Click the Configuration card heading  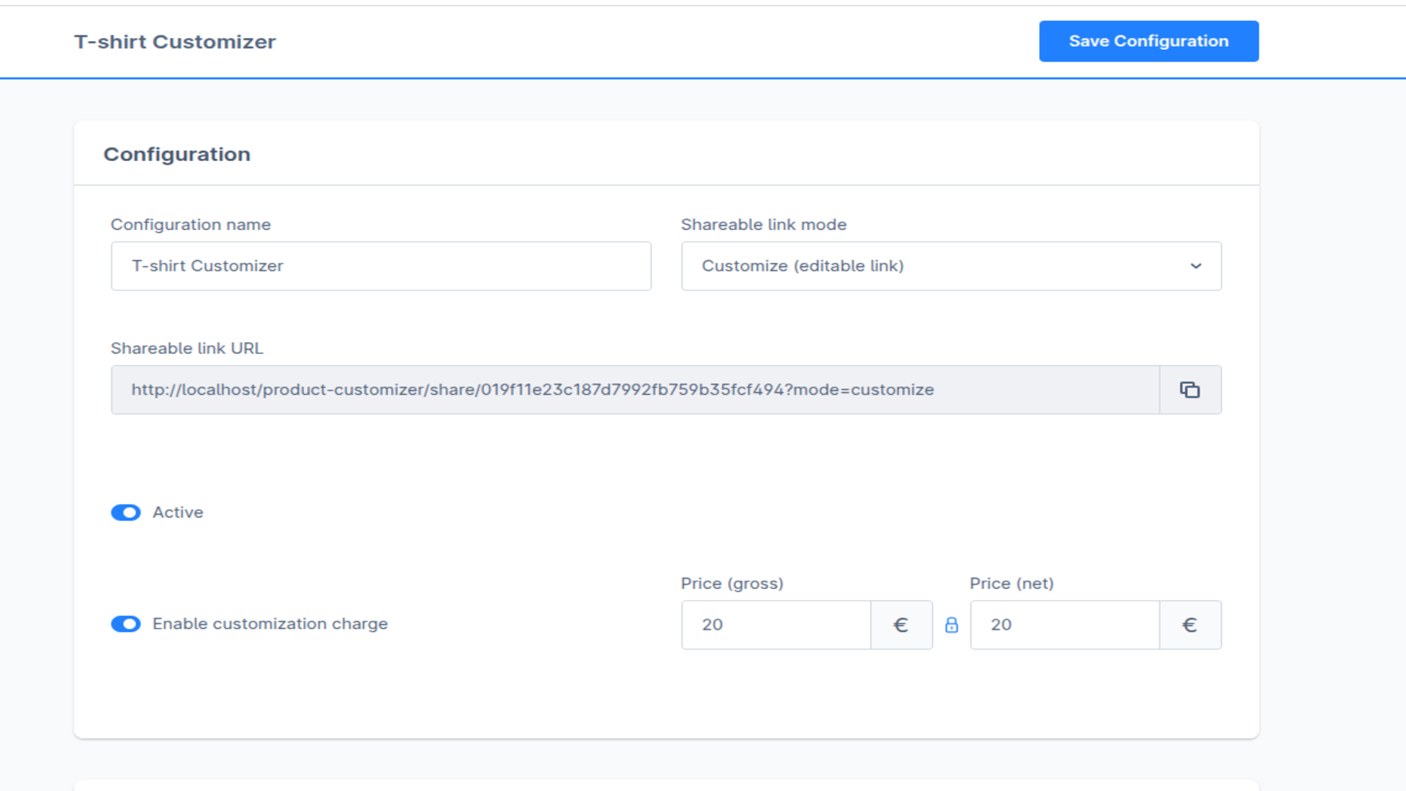pyautogui.click(x=177, y=155)
